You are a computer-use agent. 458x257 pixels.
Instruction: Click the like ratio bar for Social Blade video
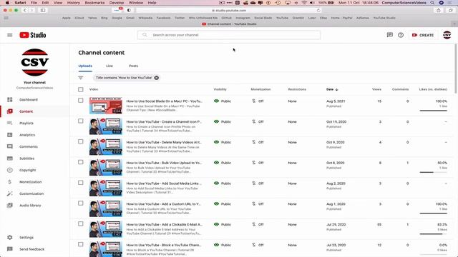coord(433,111)
